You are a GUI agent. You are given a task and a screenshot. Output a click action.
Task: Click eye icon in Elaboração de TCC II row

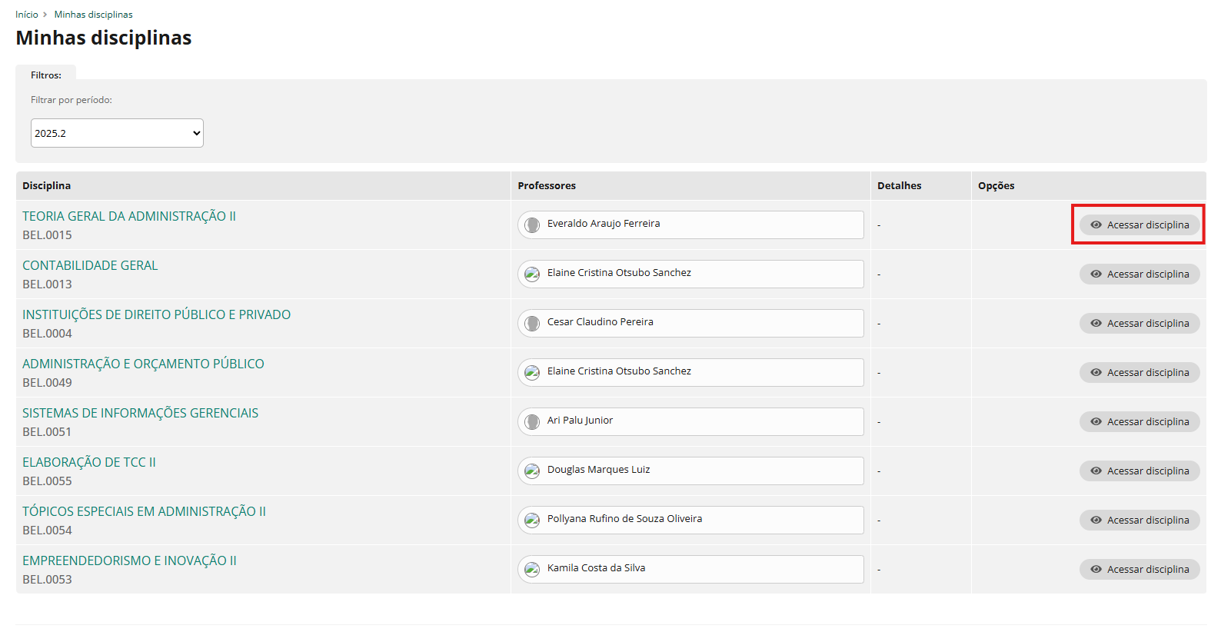(1096, 471)
